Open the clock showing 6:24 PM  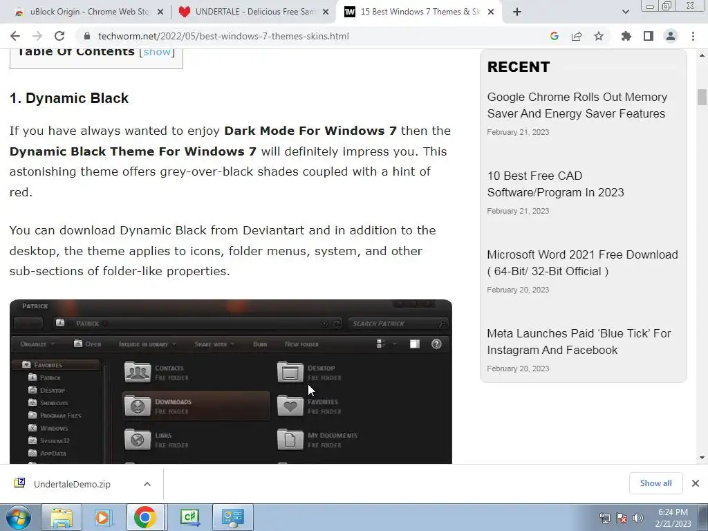click(673, 518)
